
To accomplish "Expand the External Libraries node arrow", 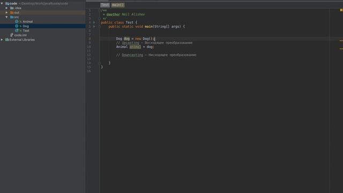I will pyautogui.click(x=2, y=40).
